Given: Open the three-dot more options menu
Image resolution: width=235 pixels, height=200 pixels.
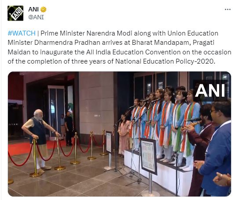Looking at the screenshot, I should point(228,9).
